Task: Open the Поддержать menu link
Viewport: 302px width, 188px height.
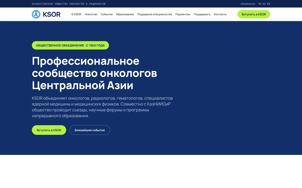Action: coord(202,14)
